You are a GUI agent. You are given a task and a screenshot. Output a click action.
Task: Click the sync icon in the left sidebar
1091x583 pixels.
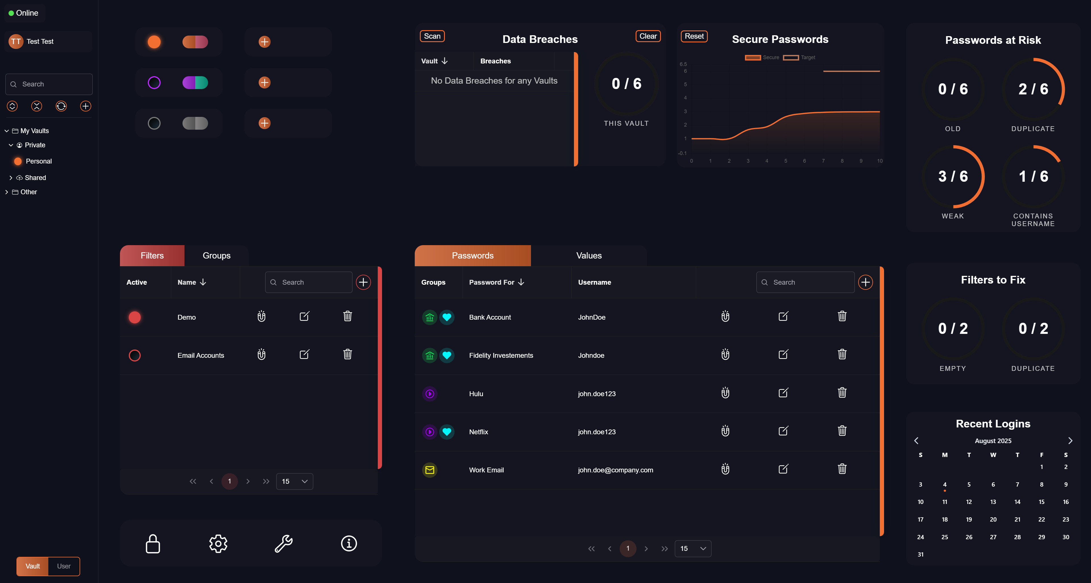(x=61, y=106)
